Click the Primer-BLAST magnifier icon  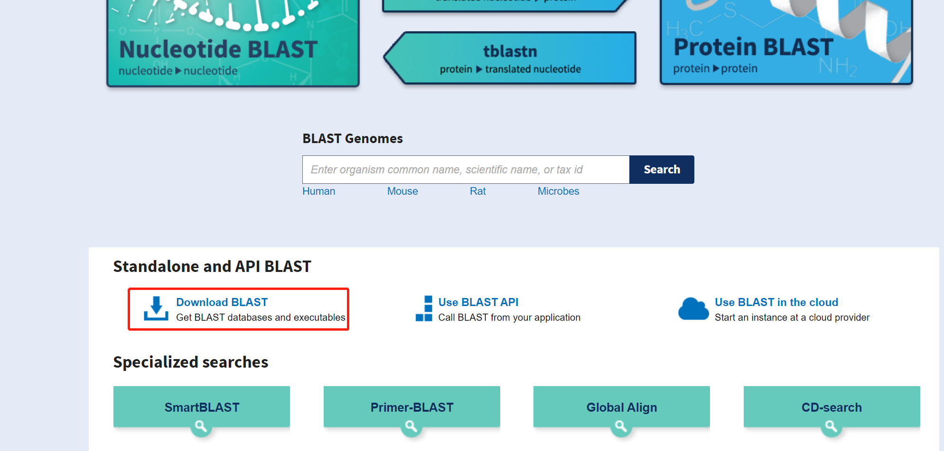click(411, 427)
